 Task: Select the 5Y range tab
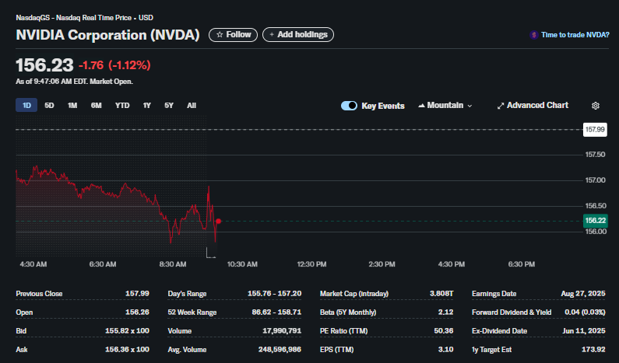pos(168,105)
